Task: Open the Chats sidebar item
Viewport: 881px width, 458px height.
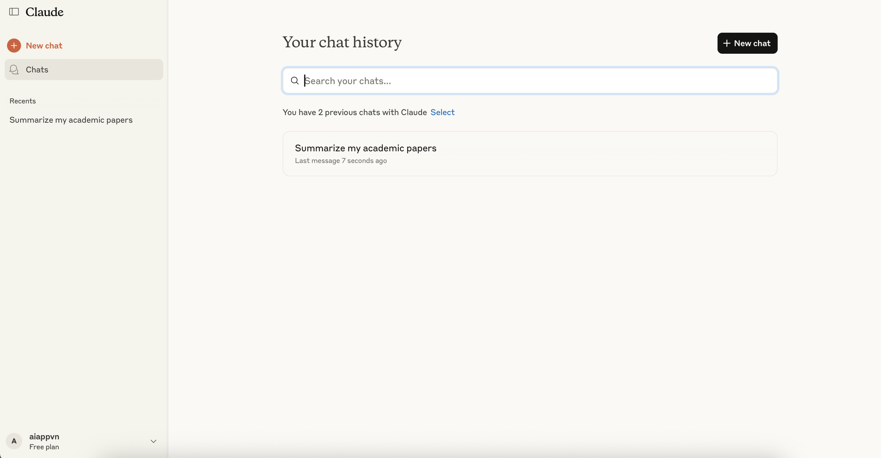Action: pos(84,70)
